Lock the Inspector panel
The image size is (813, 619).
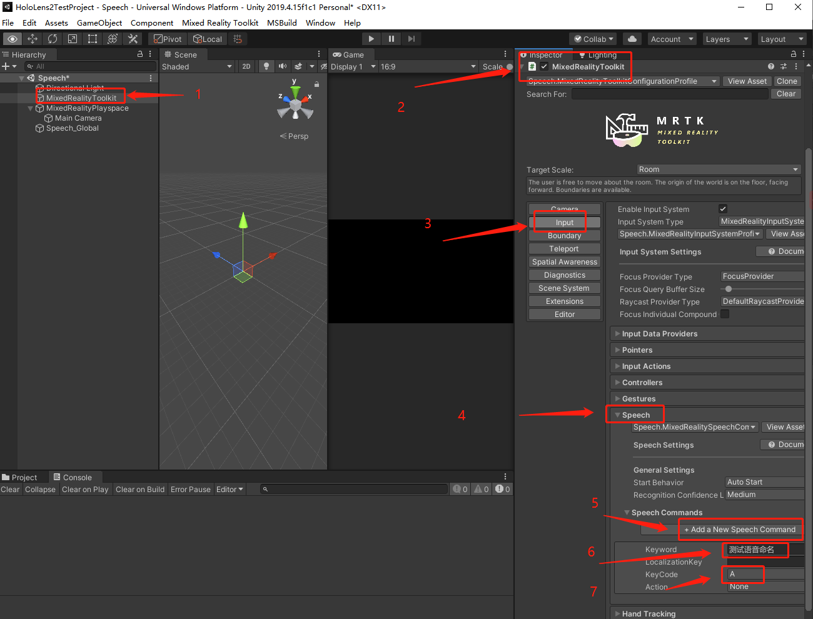coord(794,54)
